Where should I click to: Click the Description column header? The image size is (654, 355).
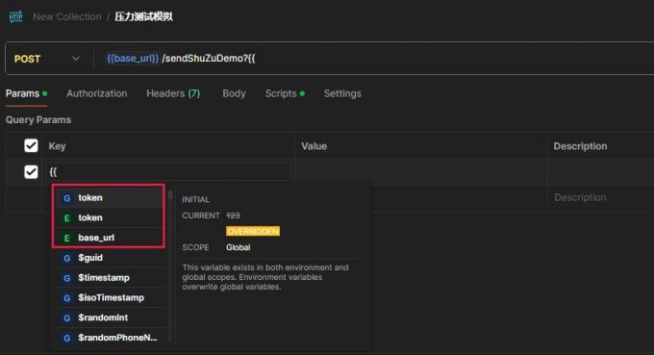coord(580,146)
